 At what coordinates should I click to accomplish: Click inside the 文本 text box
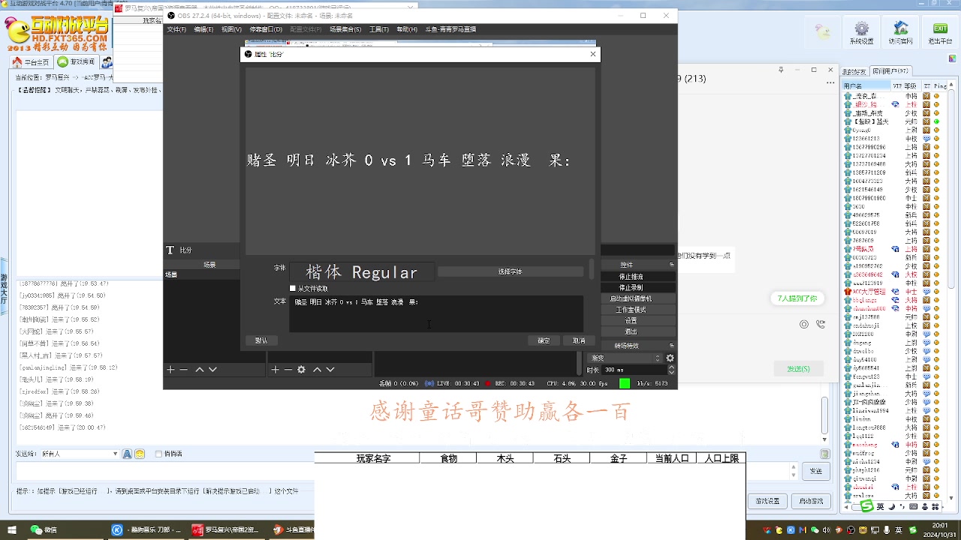pos(436,313)
